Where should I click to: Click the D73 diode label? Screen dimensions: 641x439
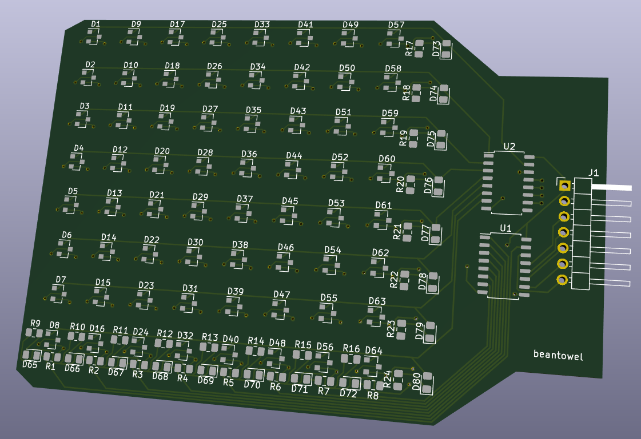[437, 49]
